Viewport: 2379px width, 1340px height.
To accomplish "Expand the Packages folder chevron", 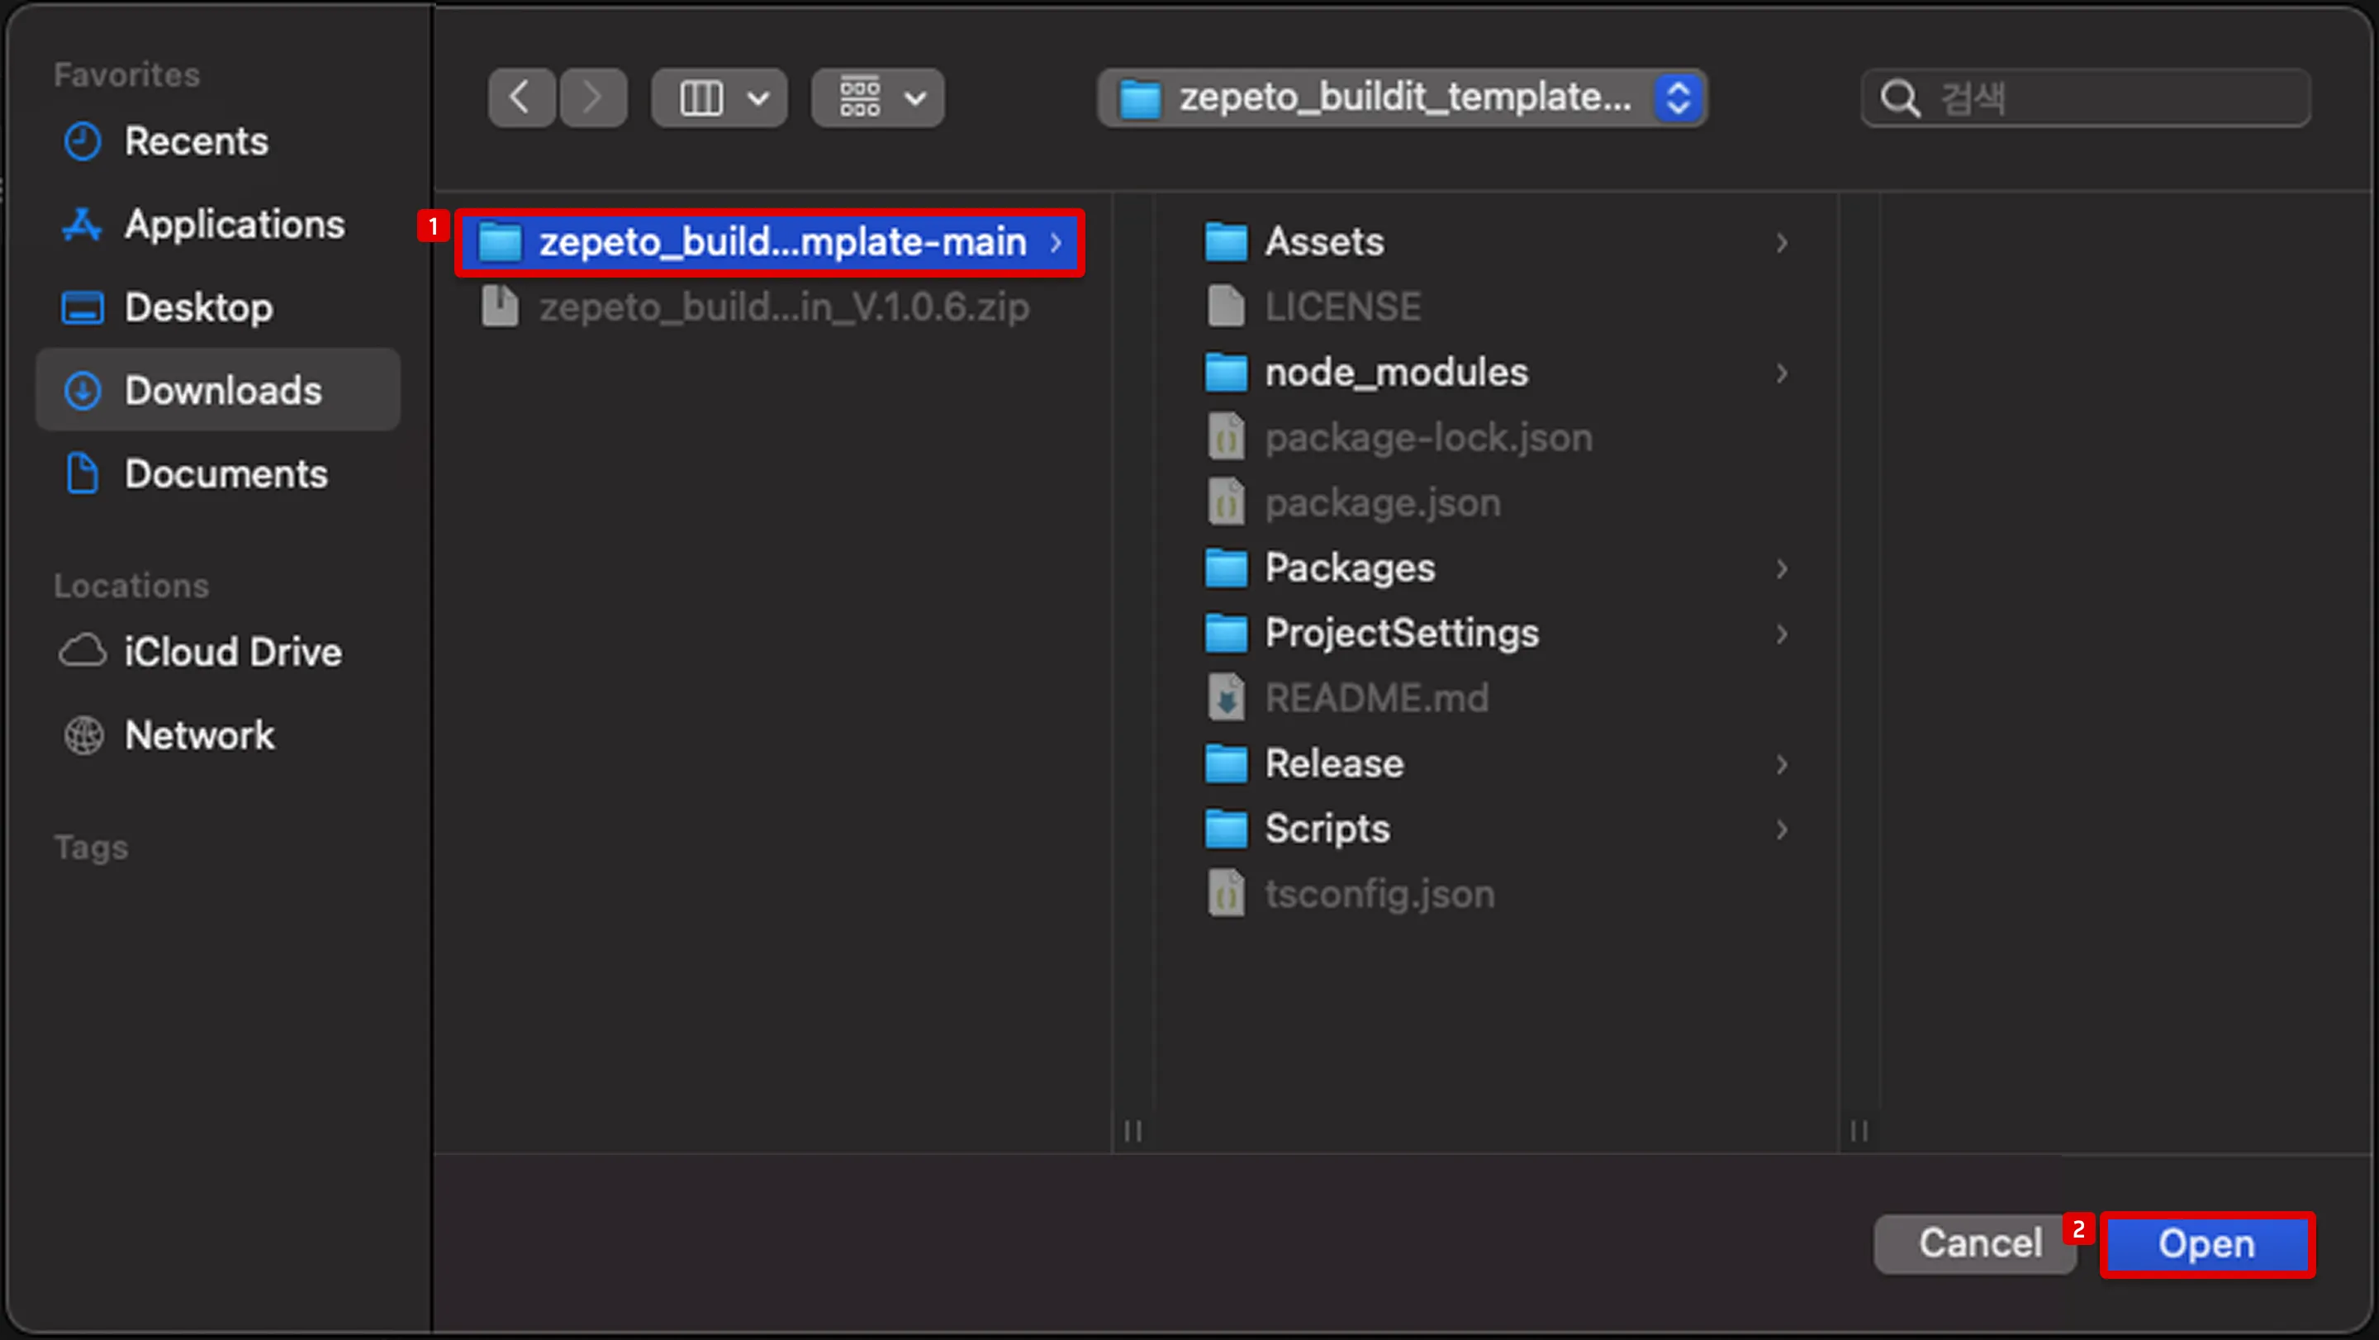I will (x=1782, y=569).
